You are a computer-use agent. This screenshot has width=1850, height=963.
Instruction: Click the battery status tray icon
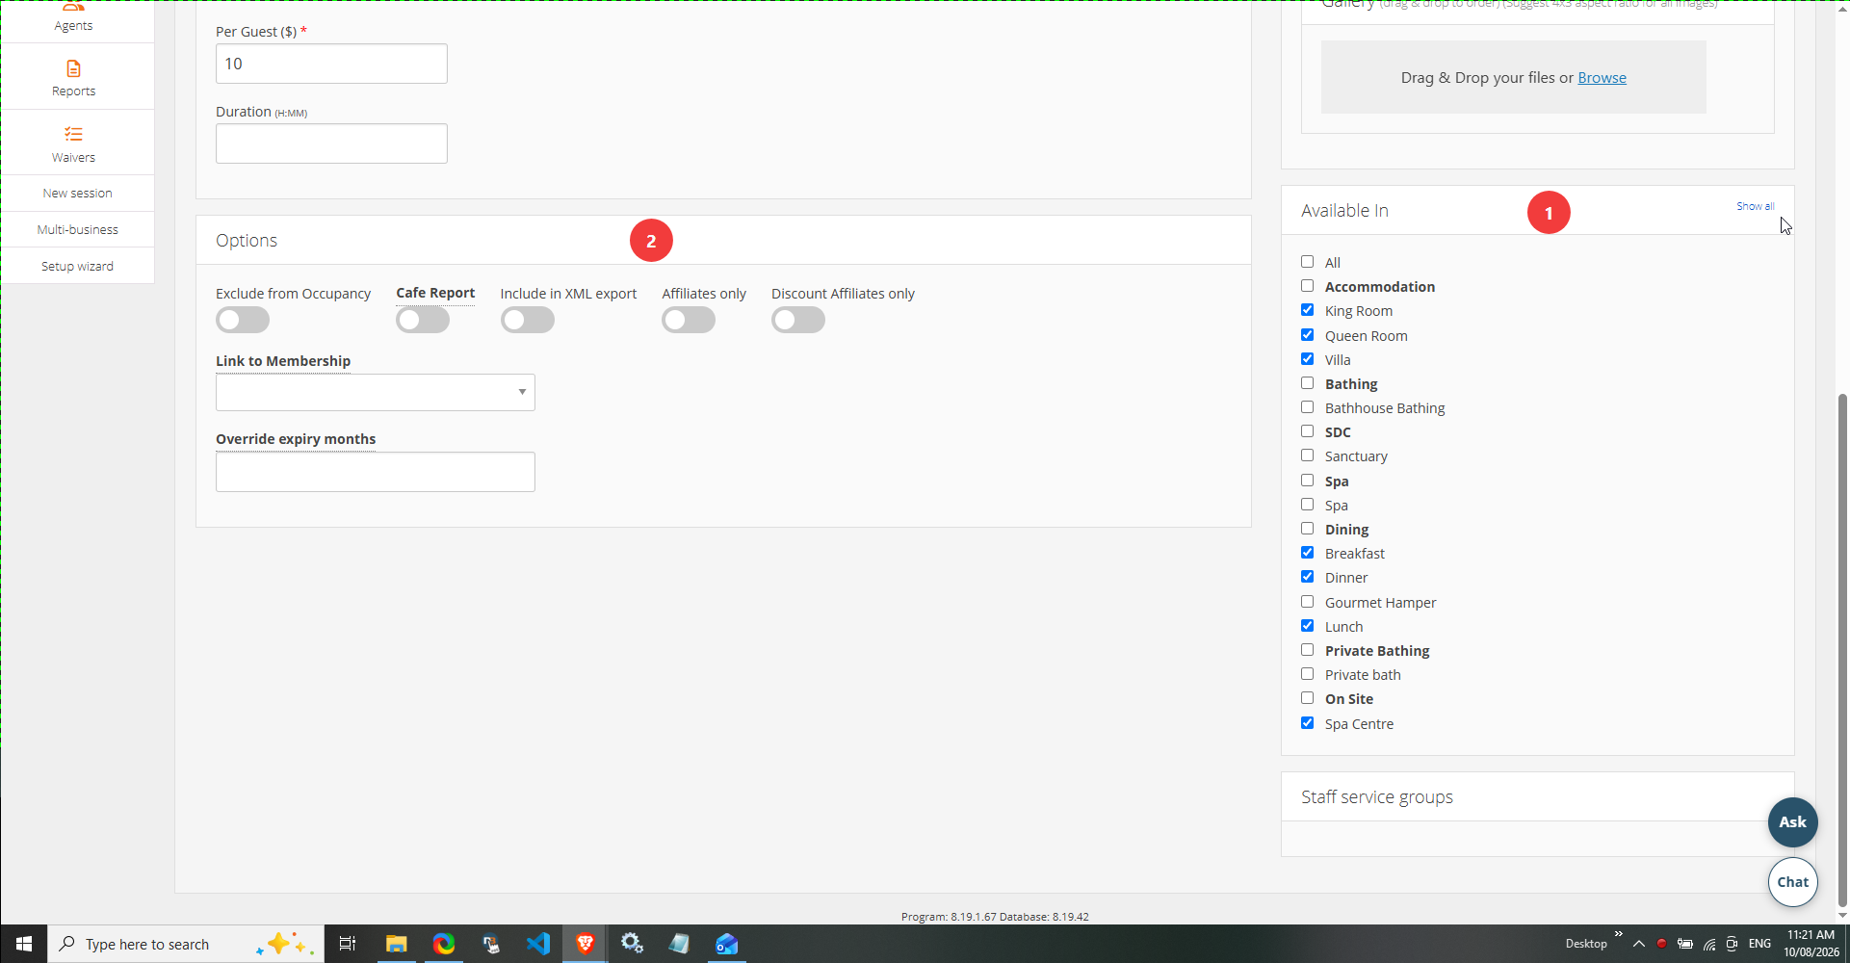pyautogui.click(x=1685, y=944)
